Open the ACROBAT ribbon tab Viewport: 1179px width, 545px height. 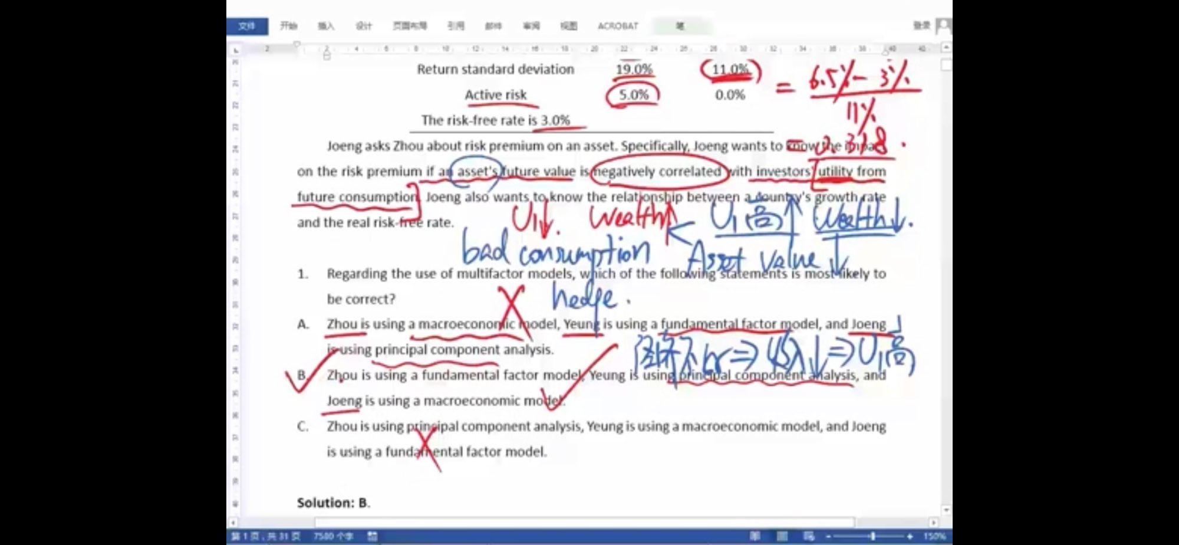point(617,26)
